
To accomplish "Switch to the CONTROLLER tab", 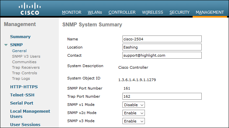I will coord(122,12).
